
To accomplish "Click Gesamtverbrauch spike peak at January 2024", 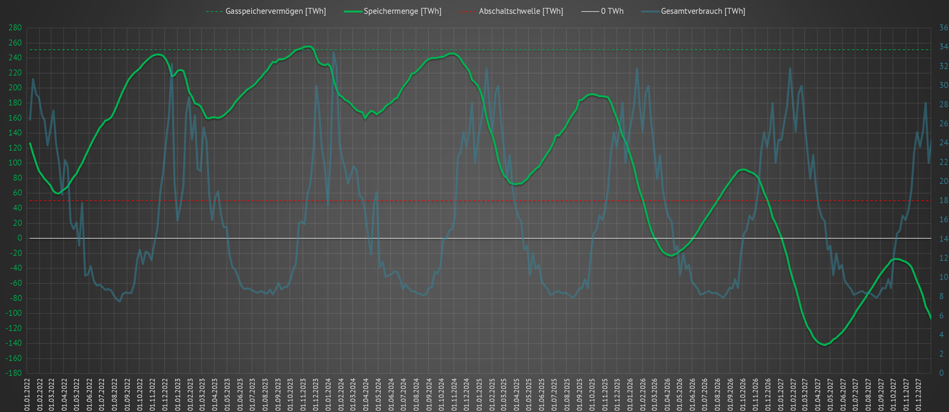I will (334, 52).
